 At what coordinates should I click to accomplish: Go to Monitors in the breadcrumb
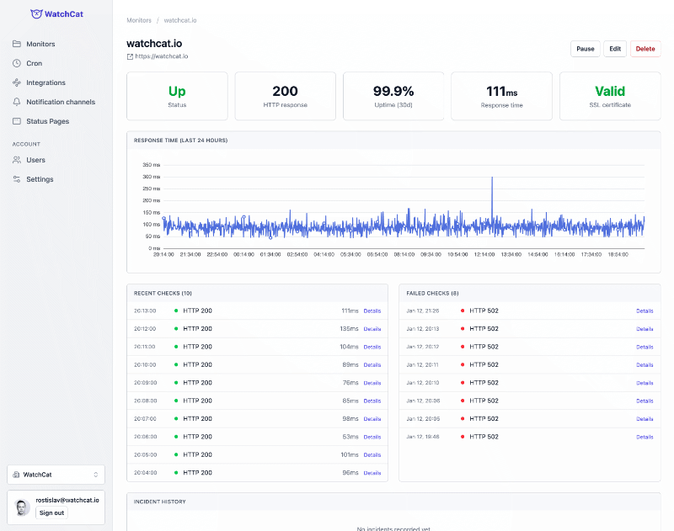140,19
